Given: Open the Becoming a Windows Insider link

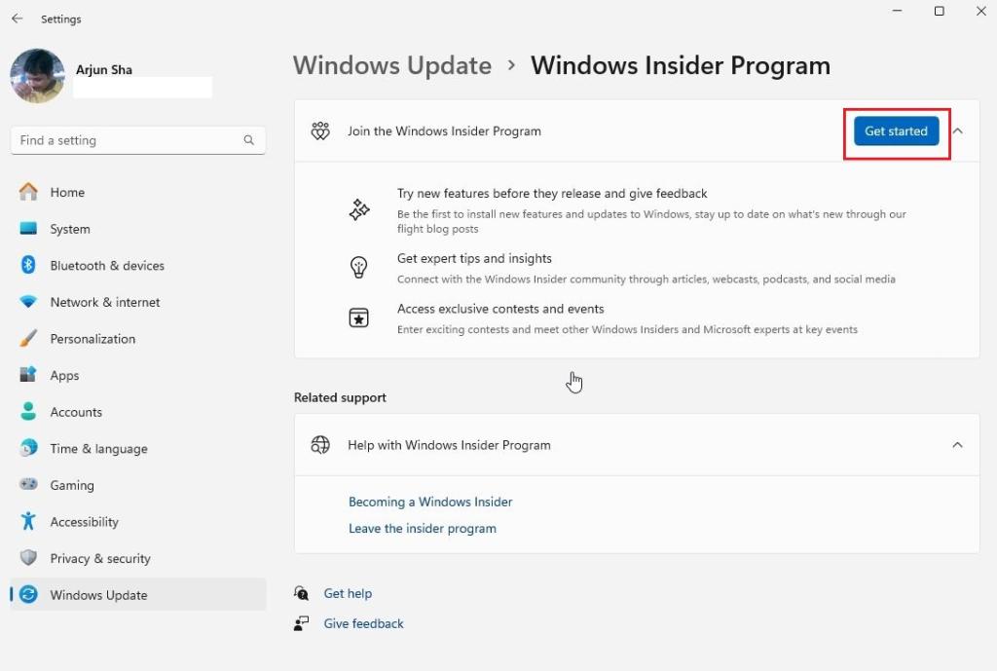Looking at the screenshot, I should tap(430, 502).
